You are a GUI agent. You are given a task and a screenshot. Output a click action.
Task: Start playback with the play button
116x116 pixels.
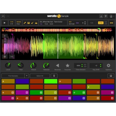click(5, 23)
